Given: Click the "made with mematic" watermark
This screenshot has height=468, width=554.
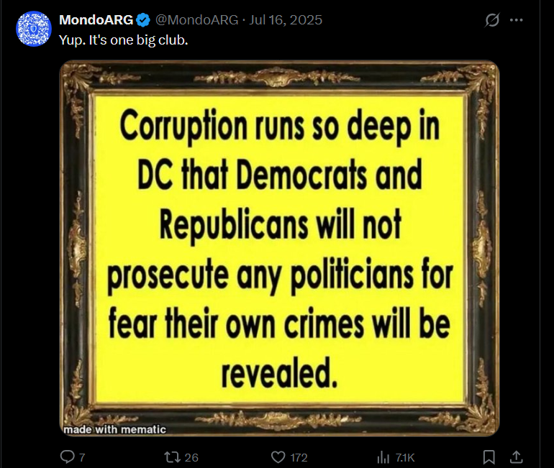Looking at the screenshot, I should coord(115,429).
